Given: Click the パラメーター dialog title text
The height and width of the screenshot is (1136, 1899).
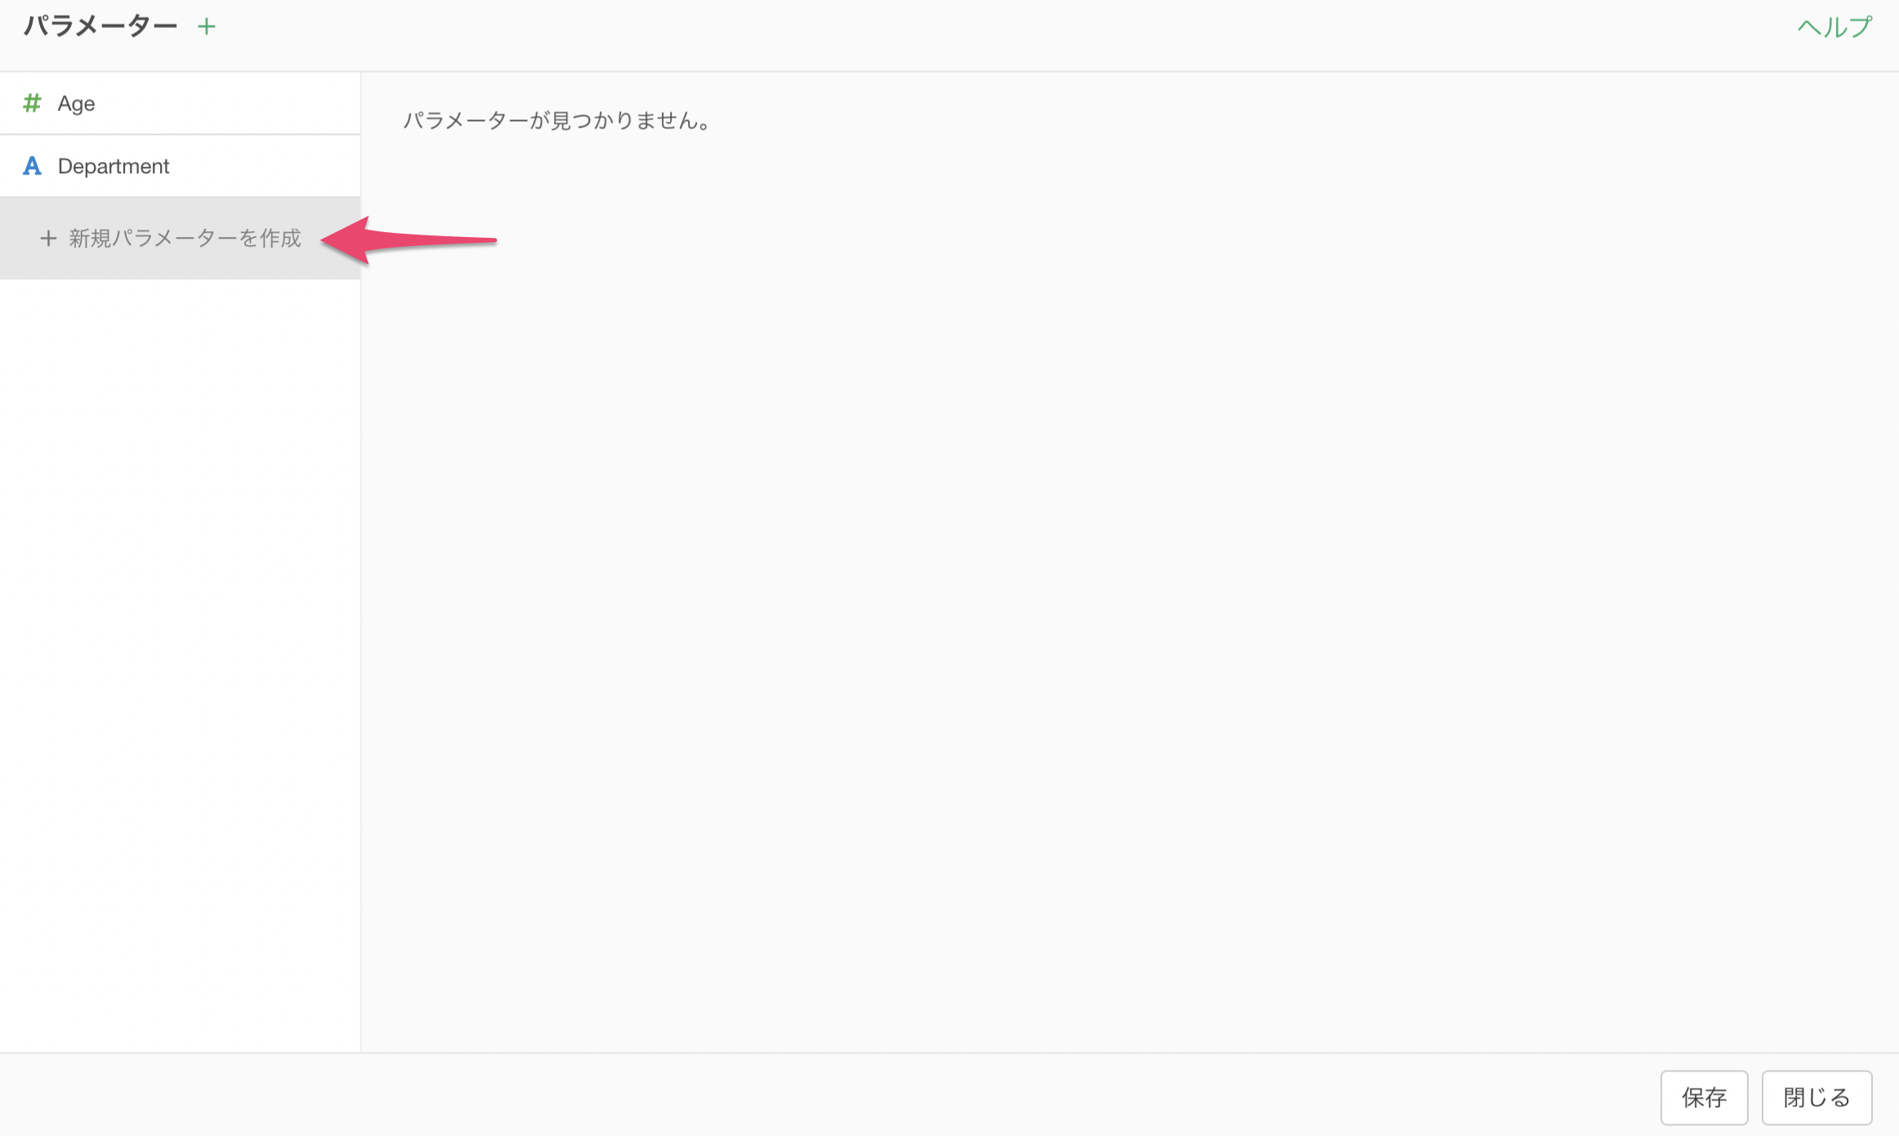Looking at the screenshot, I should click(100, 26).
